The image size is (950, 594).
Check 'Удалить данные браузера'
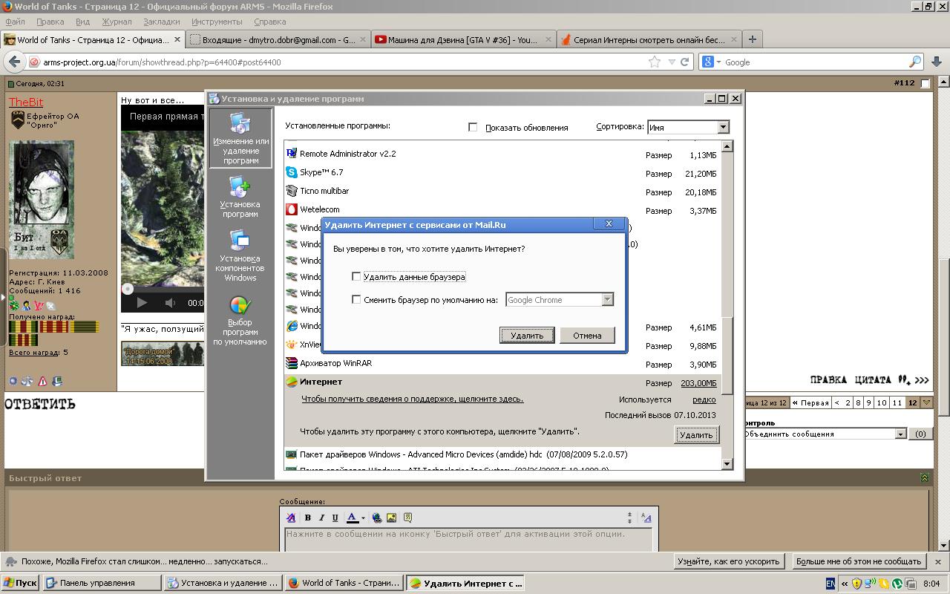pos(356,276)
